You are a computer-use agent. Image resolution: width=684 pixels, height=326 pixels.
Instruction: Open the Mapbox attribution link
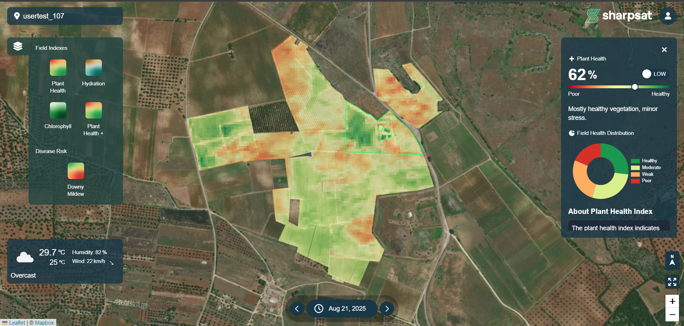point(44,322)
